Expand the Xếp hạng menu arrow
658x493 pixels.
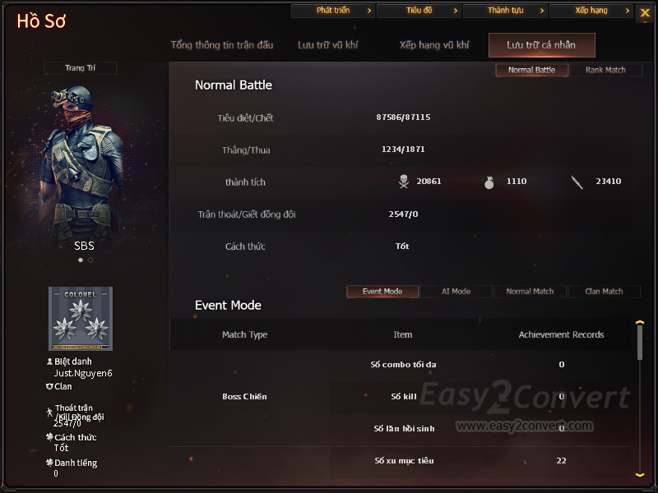(628, 11)
